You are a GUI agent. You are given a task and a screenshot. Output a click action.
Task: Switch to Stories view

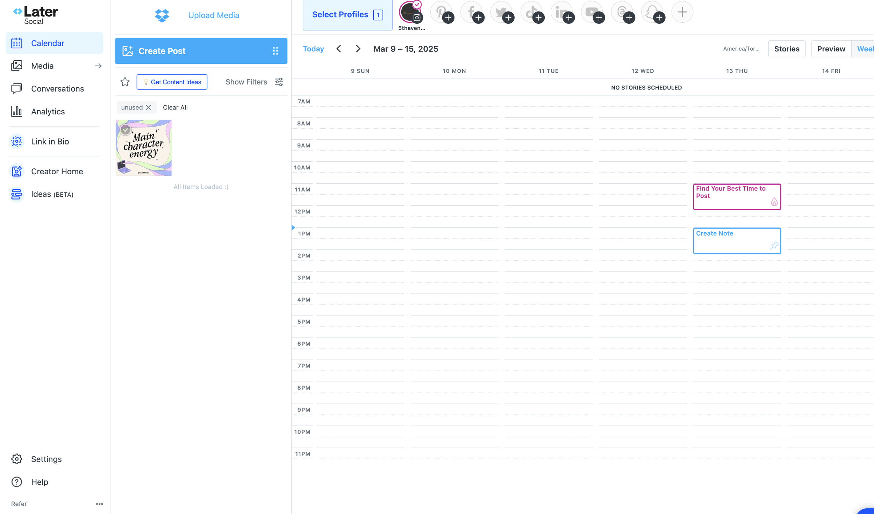[x=786, y=49]
